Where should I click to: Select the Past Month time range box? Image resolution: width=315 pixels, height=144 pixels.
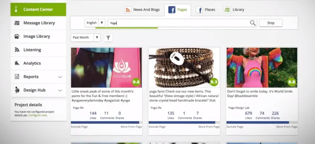tap(85, 37)
